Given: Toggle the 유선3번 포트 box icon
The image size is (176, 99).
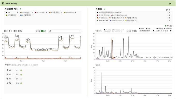Looking at the screenshot, I should [x=135, y=18].
